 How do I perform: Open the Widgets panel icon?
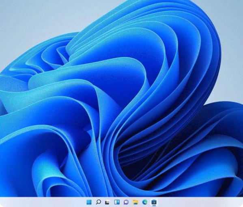click(x=117, y=202)
